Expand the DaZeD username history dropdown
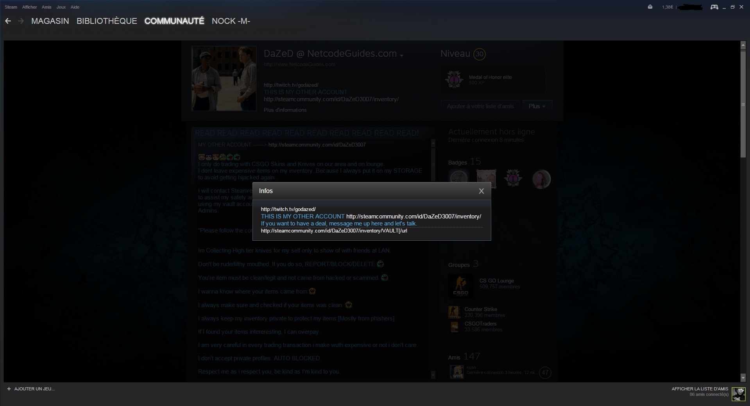The height and width of the screenshot is (406, 750). [401, 55]
